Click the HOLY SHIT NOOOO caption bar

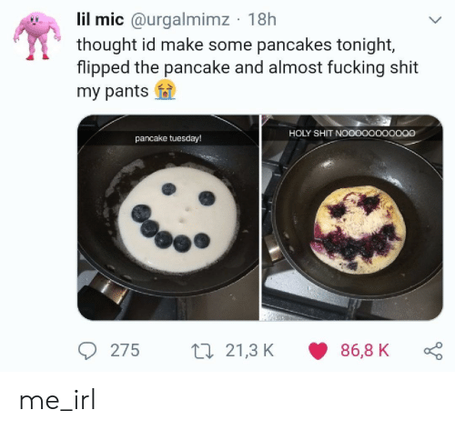(x=352, y=134)
